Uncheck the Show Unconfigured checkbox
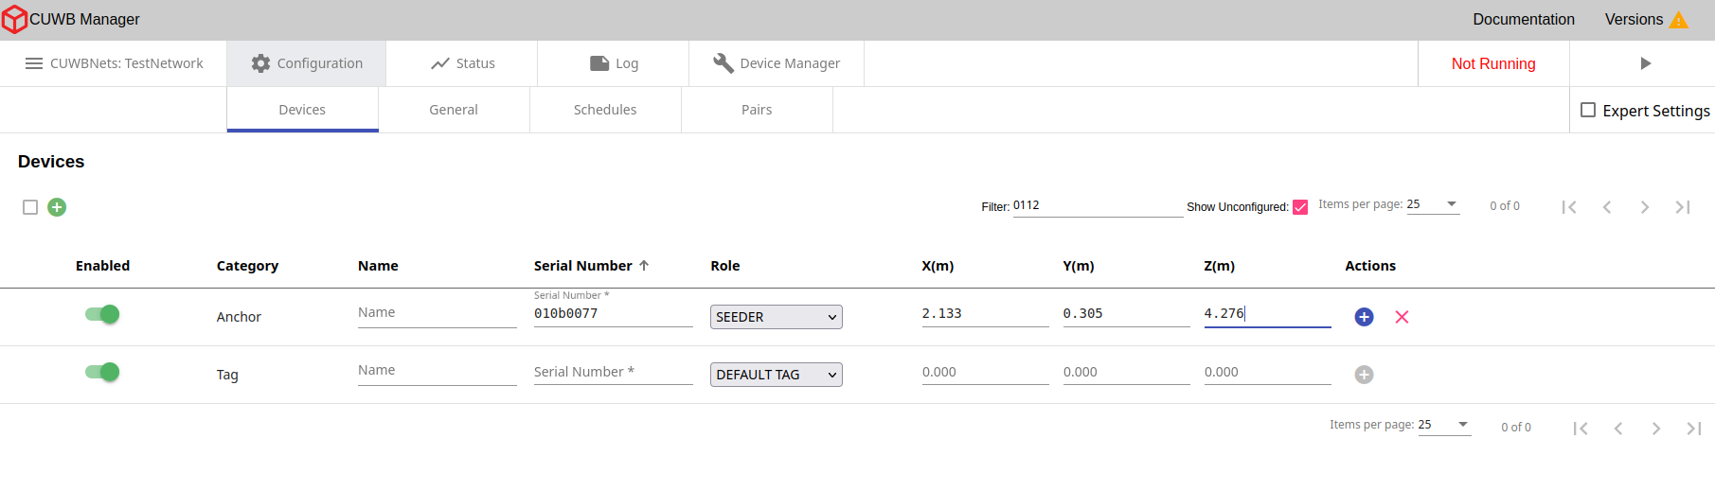The height and width of the screenshot is (491, 1715). pos(1300,207)
